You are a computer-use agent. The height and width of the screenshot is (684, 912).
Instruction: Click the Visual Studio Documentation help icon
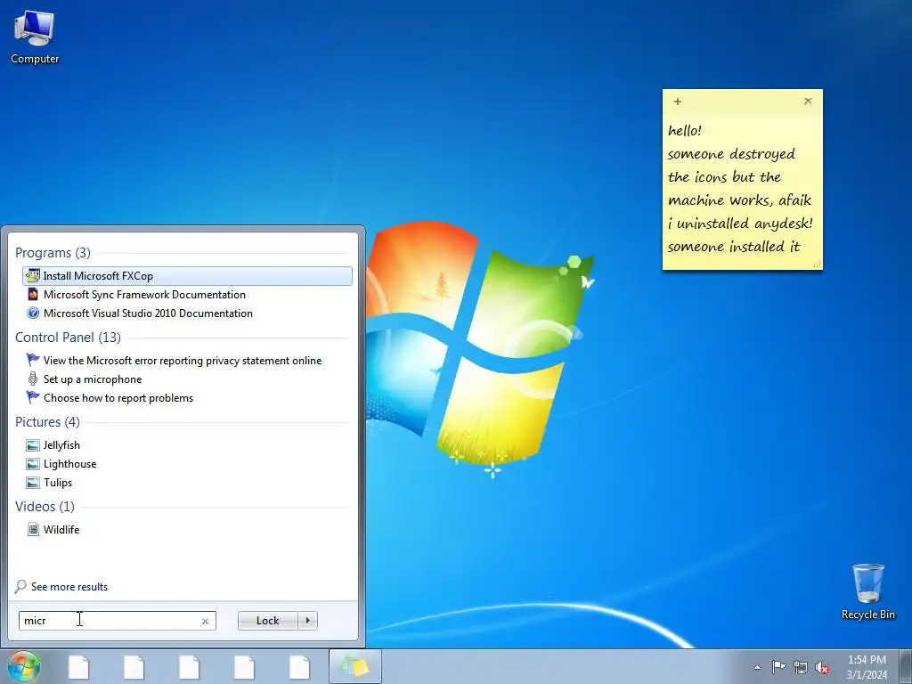[33, 313]
